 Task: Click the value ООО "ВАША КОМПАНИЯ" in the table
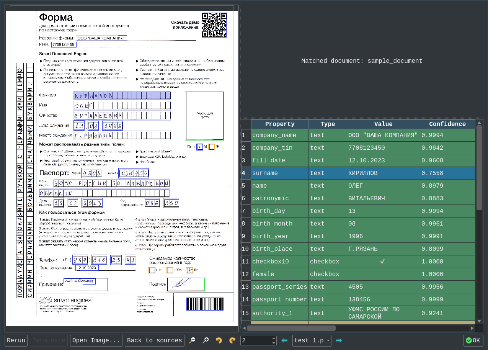(384, 135)
